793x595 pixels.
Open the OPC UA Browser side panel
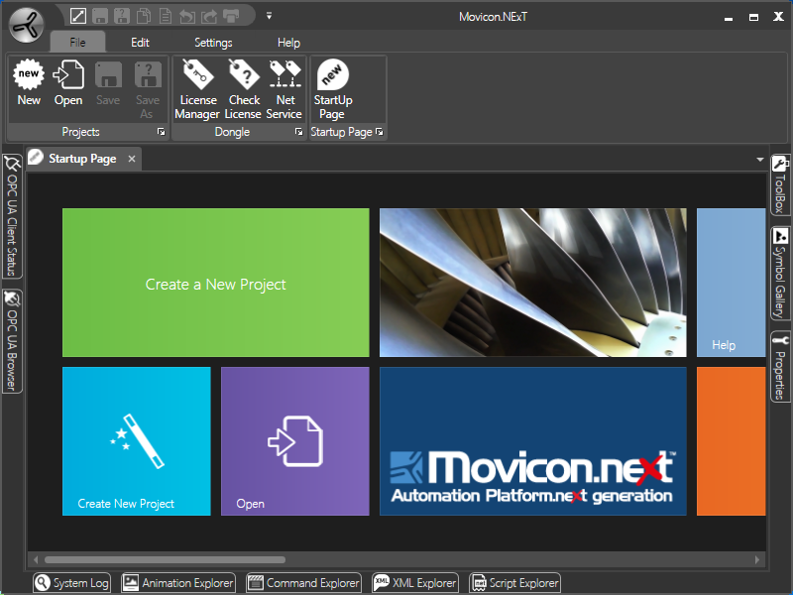click(12, 341)
